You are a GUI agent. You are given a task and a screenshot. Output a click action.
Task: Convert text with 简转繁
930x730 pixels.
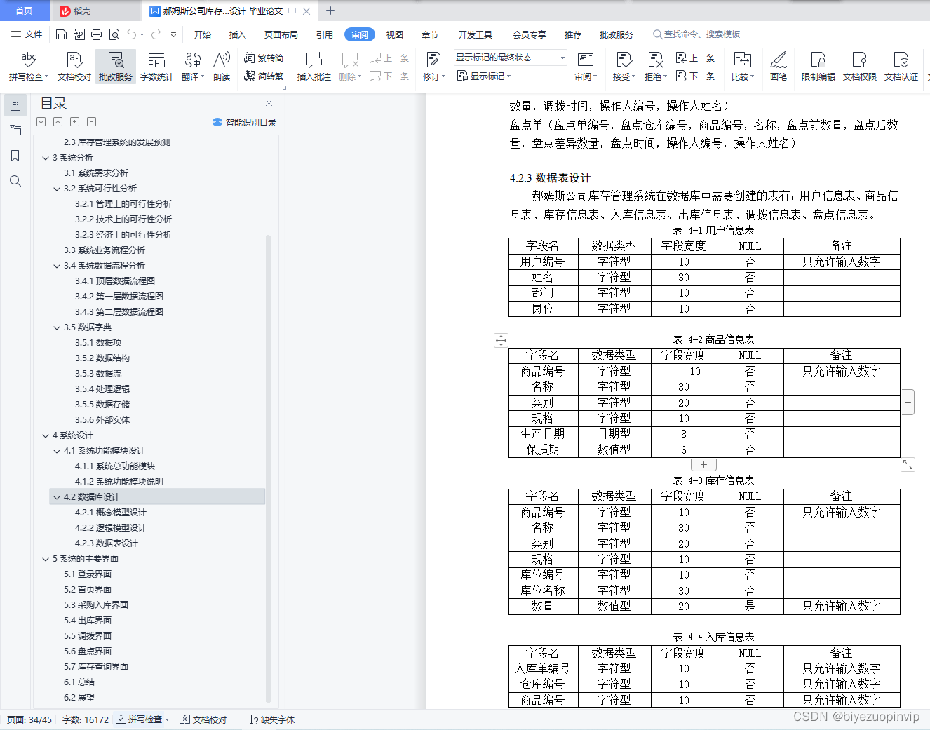(264, 76)
